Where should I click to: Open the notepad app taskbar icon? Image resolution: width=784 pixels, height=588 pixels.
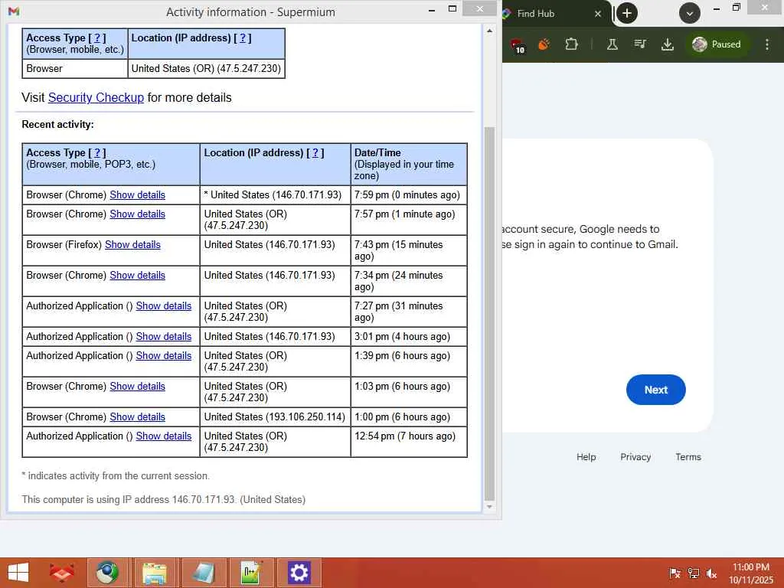pyautogui.click(x=203, y=573)
